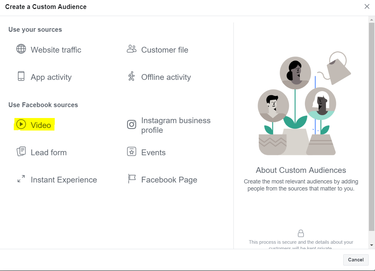Choose Website traffic as audience source
This screenshot has width=375, height=271.
(x=56, y=50)
